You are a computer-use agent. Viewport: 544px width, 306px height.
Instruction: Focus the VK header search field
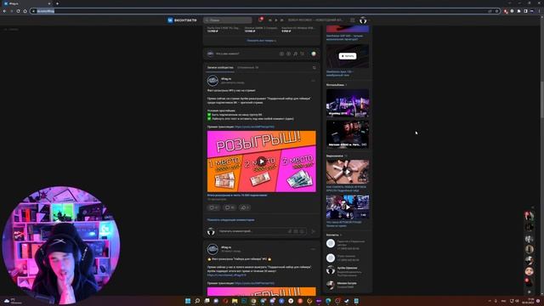pos(228,20)
